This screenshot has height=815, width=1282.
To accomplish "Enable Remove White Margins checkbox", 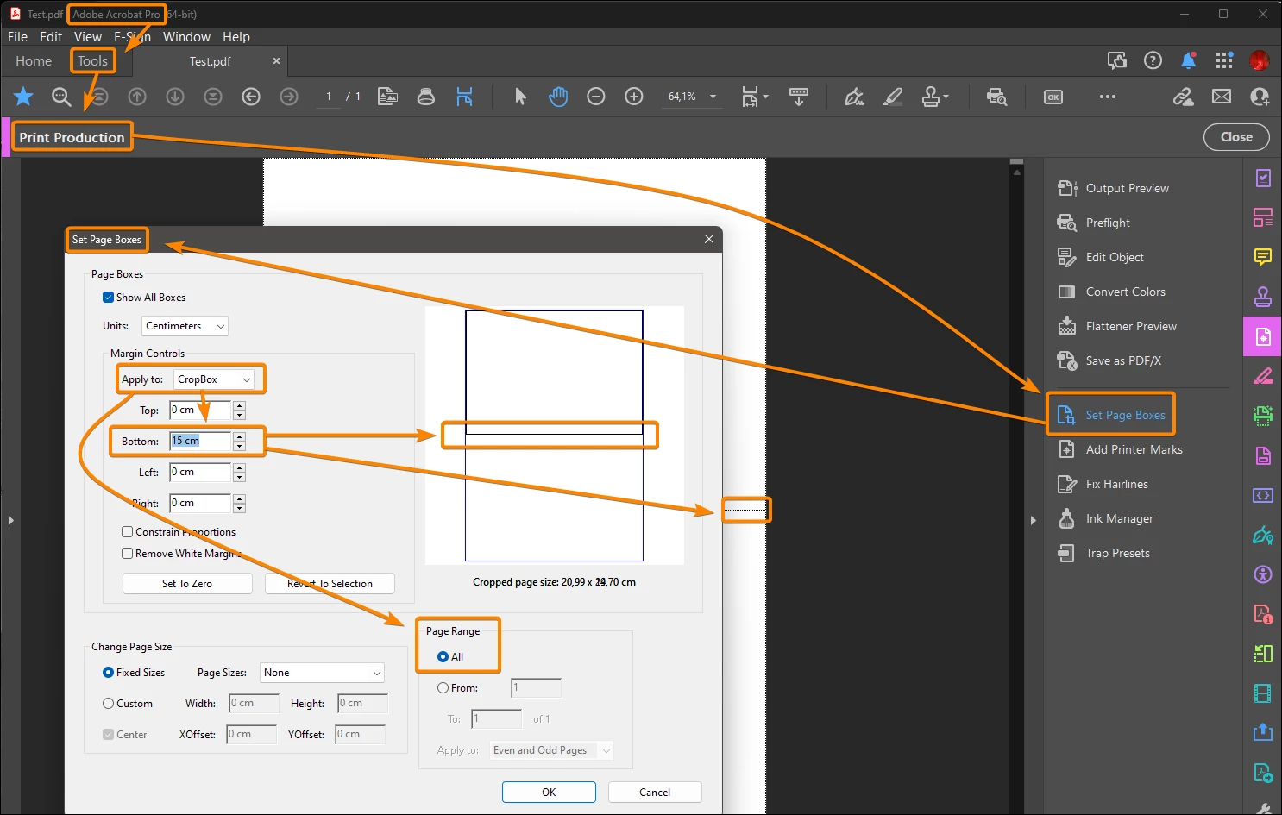I will pos(127,554).
